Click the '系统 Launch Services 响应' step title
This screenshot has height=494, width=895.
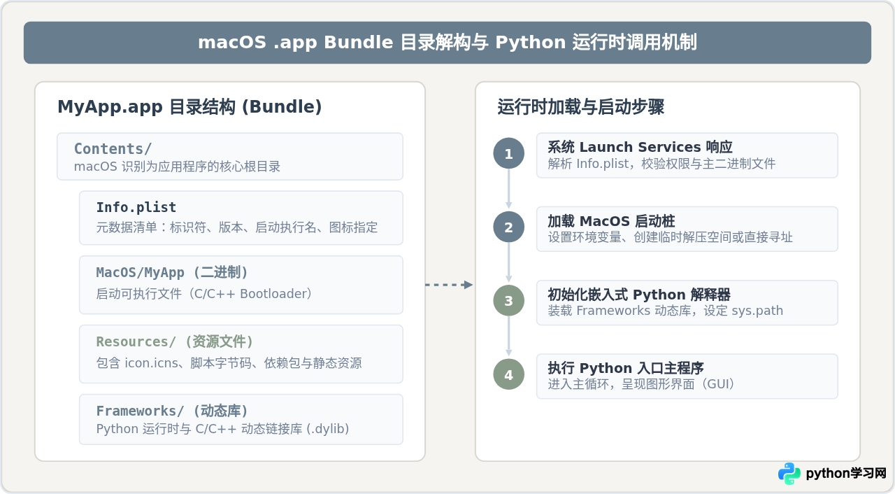(640, 147)
